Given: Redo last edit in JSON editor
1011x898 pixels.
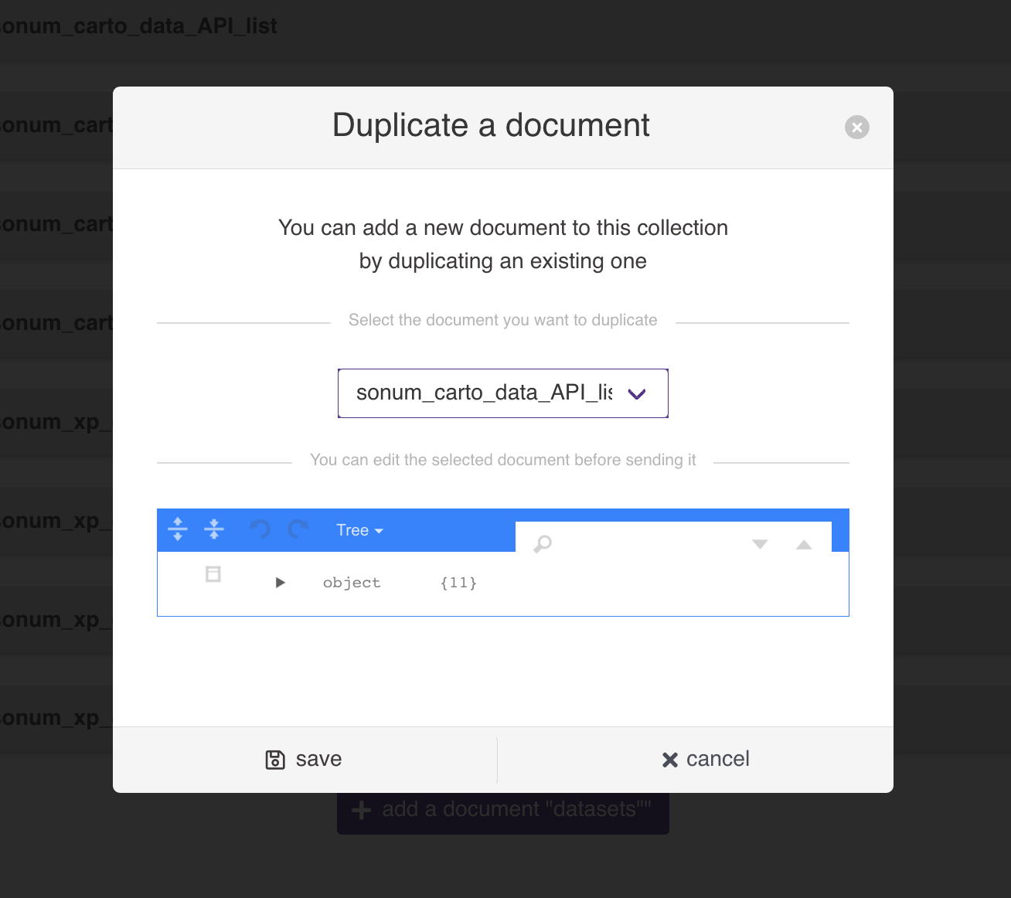Looking at the screenshot, I should tap(298, 529).
